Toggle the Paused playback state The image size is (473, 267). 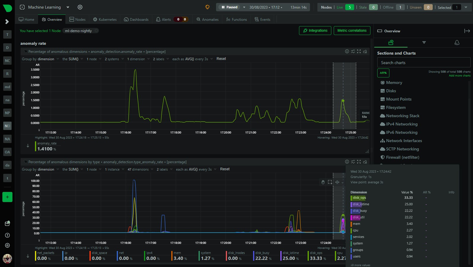230,7
